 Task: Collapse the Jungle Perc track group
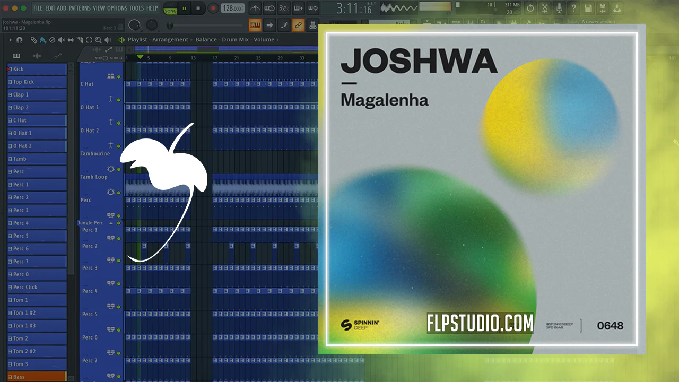pyautogui.click(x=111, y=223)
